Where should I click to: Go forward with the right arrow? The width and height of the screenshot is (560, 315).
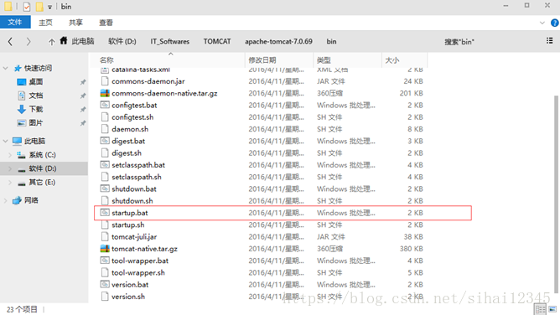point(29,42)
